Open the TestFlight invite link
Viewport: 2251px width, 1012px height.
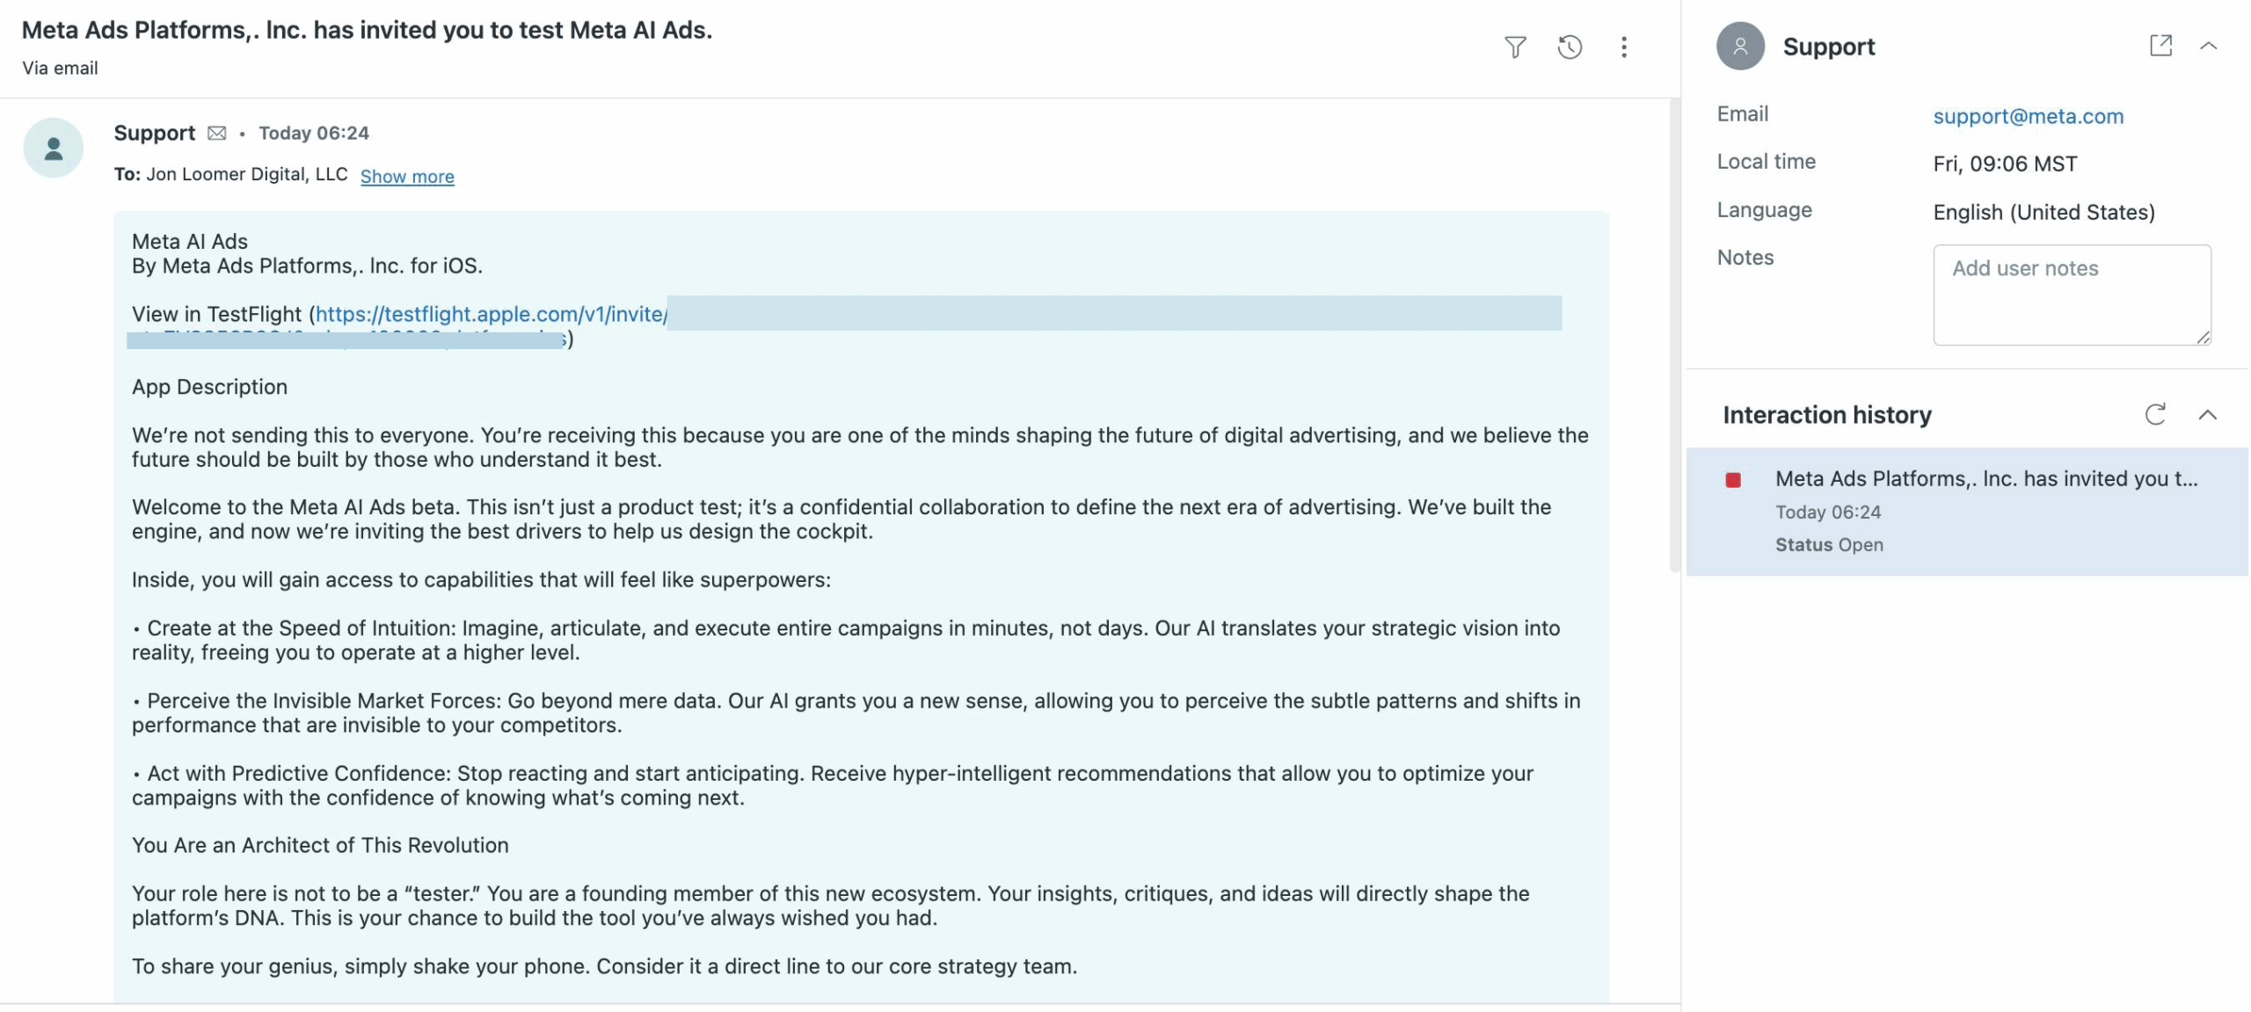coord(491,314)
